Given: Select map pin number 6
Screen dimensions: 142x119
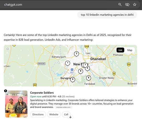Looking at the screenshot, I should tap(88, 78).
